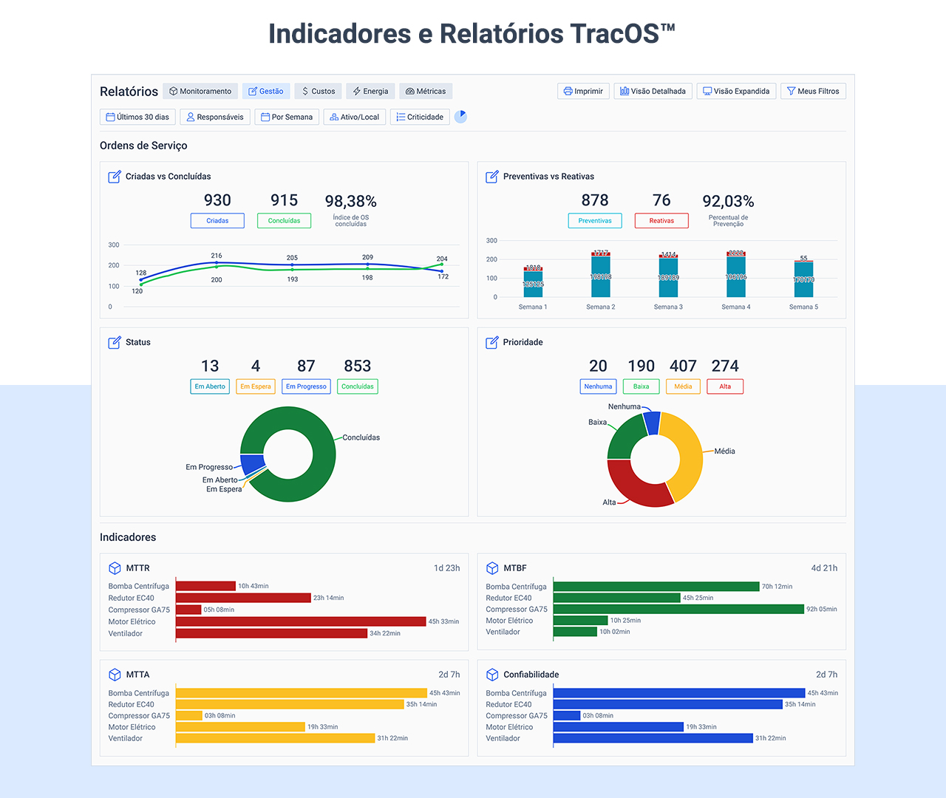Image resolution: width=946 pixels, height=798 pixels.
Task: Select the Energia tab
Action: click(x=370, y=91)
